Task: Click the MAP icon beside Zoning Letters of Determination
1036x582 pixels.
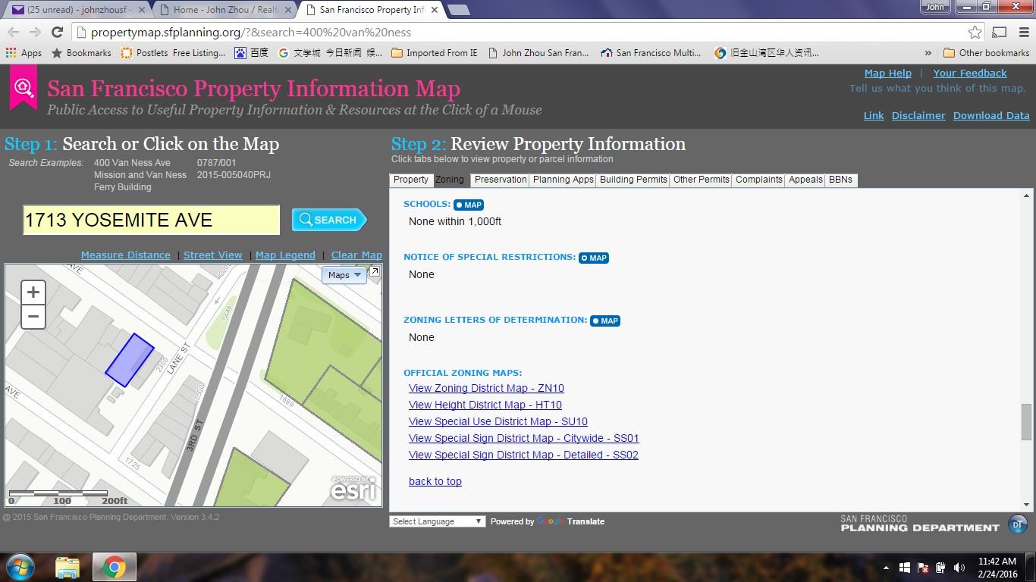Action: pos(605,321)
